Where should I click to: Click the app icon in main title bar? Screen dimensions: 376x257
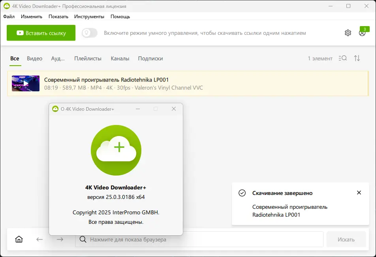coord(7,6)
